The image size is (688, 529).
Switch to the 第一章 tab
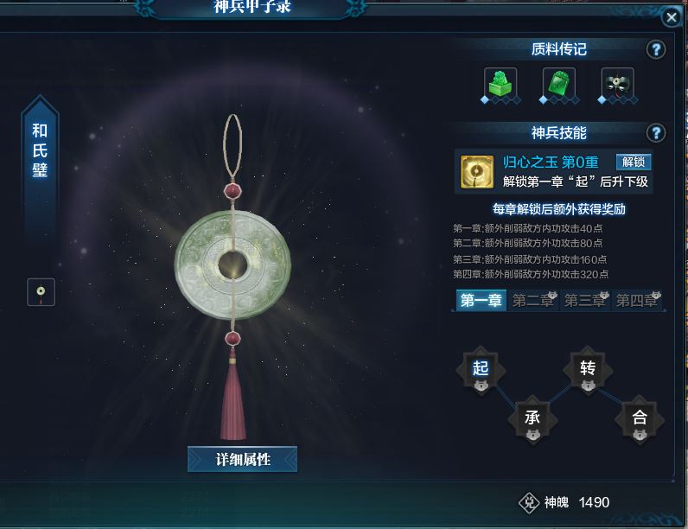pos(481,301)
